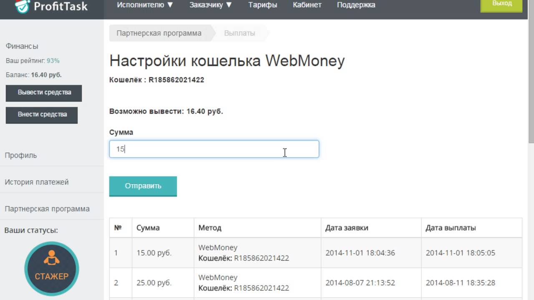
Task: Go to Тарифы page
Action: click(x=262, y=5)
